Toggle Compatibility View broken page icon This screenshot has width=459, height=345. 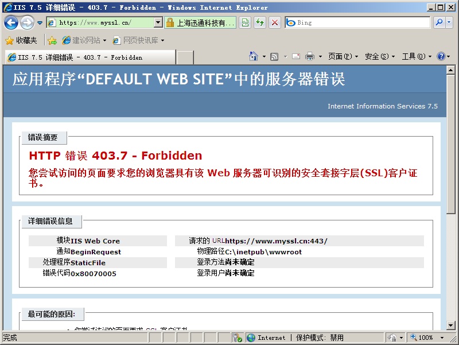click(x=245, y=22)
